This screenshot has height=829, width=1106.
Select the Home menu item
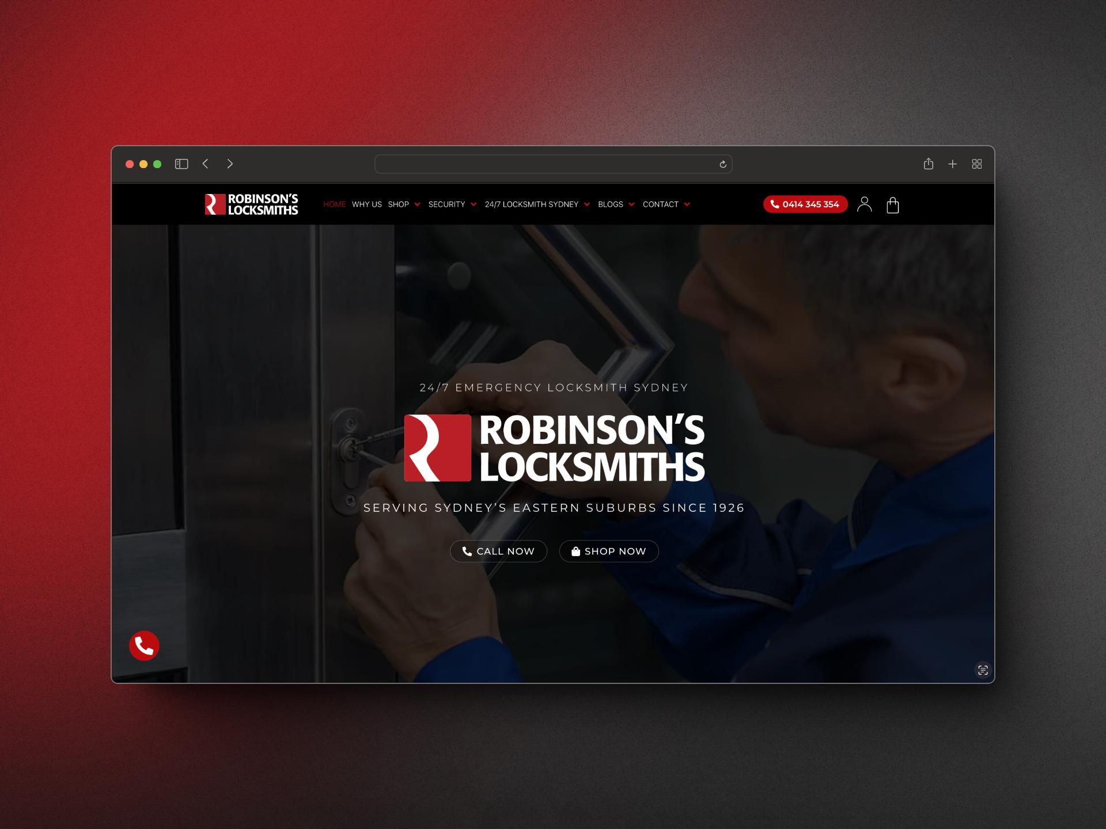(334, 204)
